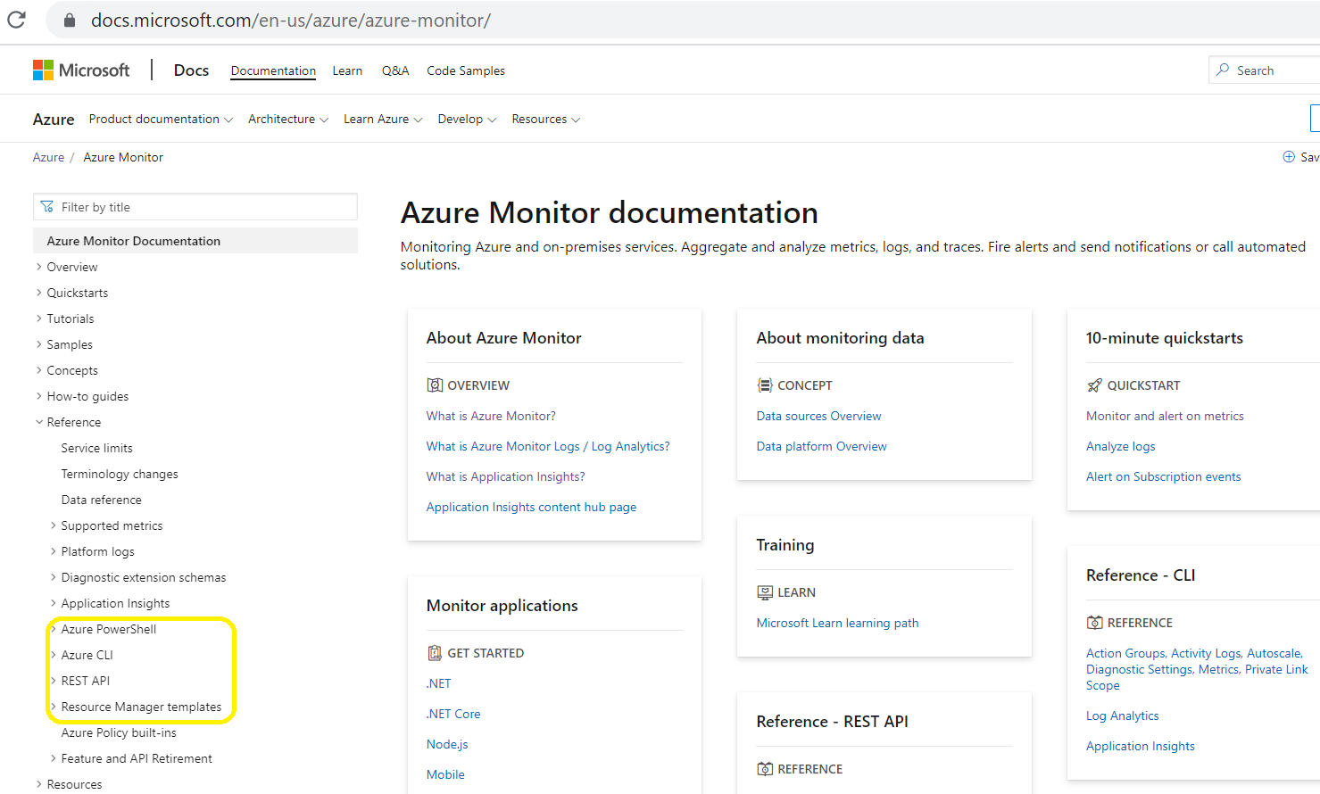Click the Get Started icon under Monitor applications
The image size is (1320, 794).
tap(435, 652)
